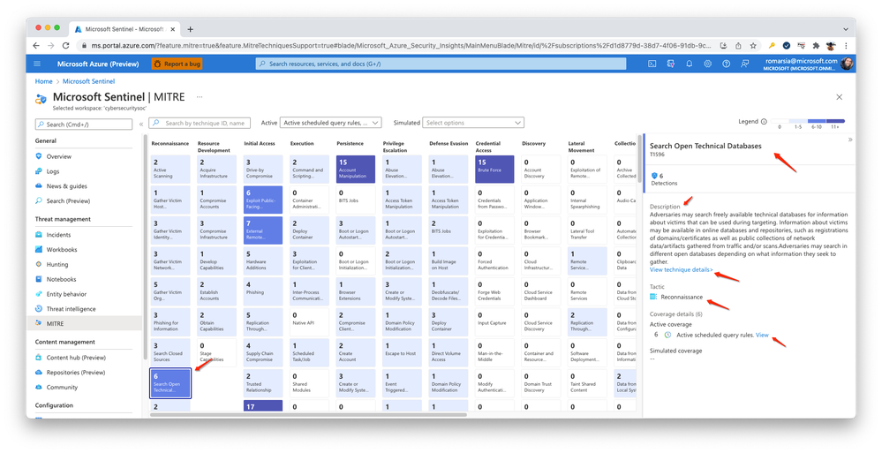The width and height of the screenshot is (882, 453).
Task: Click the share icon in address bar
Action: 738,46
